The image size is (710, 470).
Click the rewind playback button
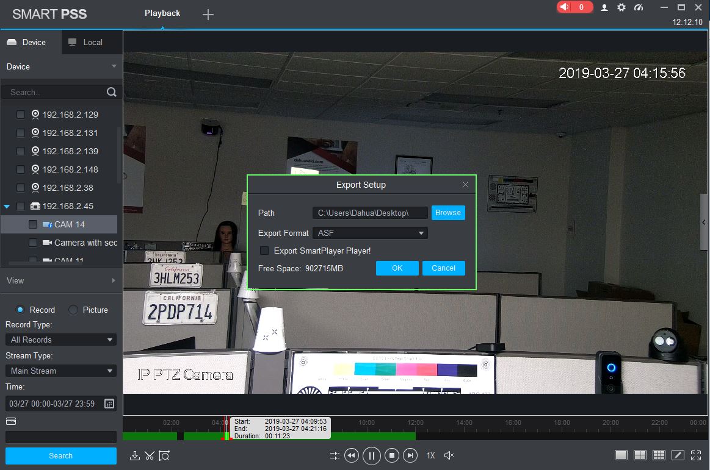click(352, 455)
